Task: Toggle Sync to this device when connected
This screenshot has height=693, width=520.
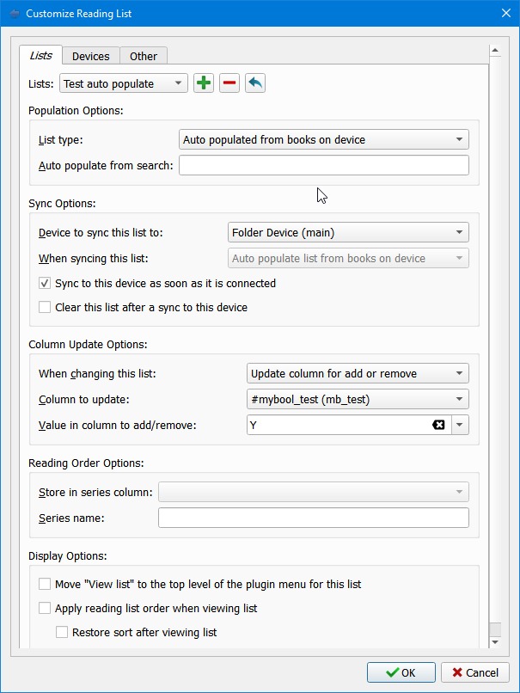Action: click(45, 283)
